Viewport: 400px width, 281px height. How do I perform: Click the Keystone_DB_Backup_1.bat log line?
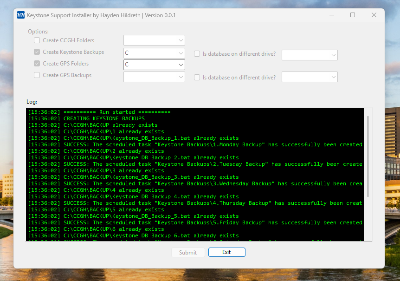pyautogui.click(x=134, y=138)
